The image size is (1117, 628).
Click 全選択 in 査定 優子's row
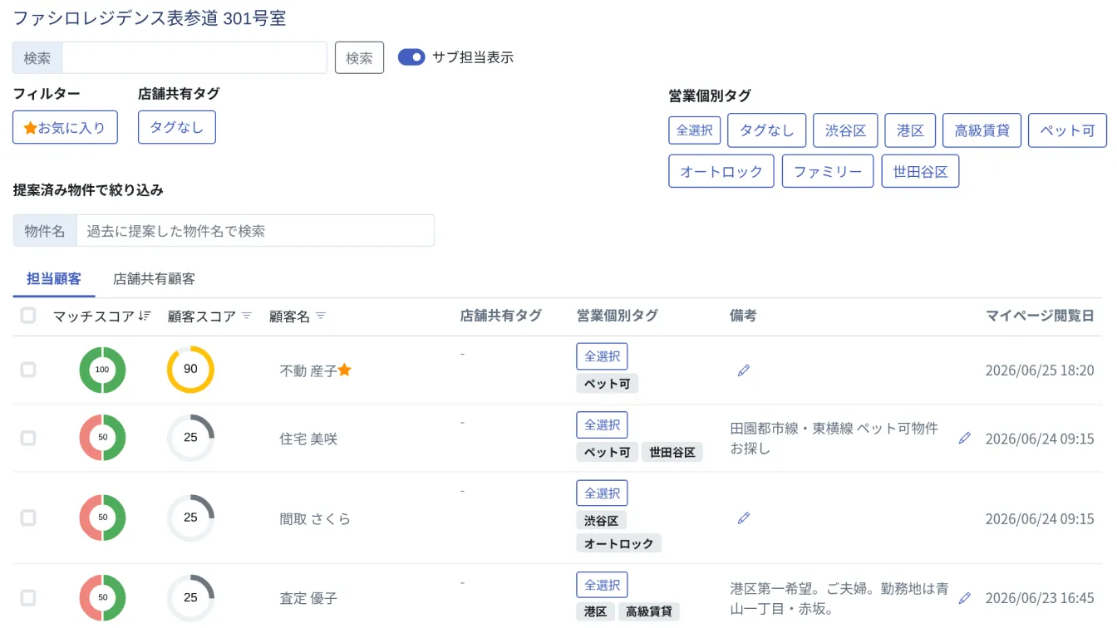coord(602,585)
